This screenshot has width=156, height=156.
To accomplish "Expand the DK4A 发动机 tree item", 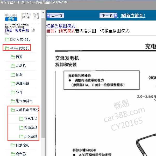I will (x=20, y=39).
